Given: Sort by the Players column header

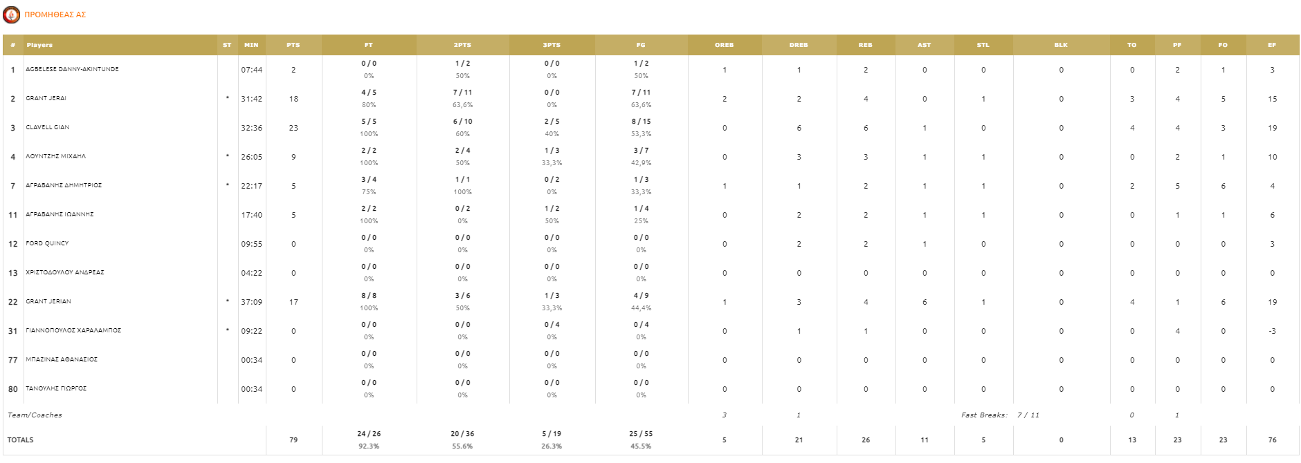Looking at the screenshot, I should [39, 45].
